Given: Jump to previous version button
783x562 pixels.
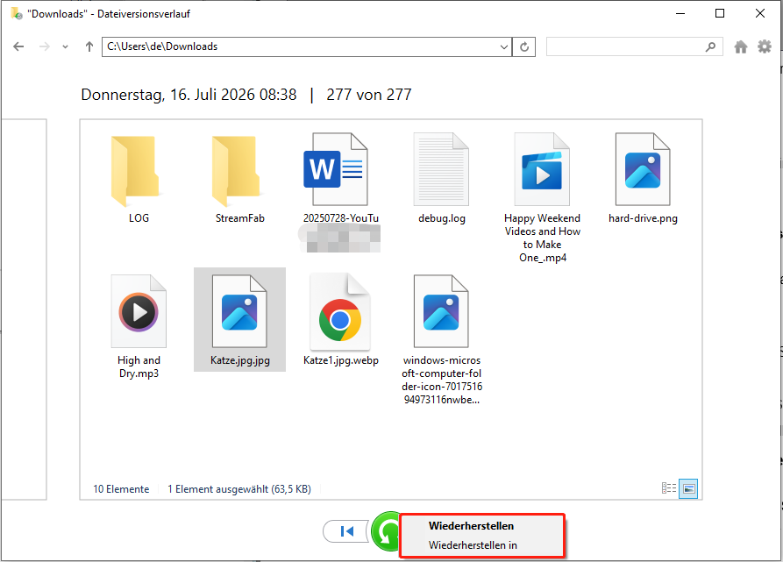Looking at the screenshot, I should (x=346, y=531).
